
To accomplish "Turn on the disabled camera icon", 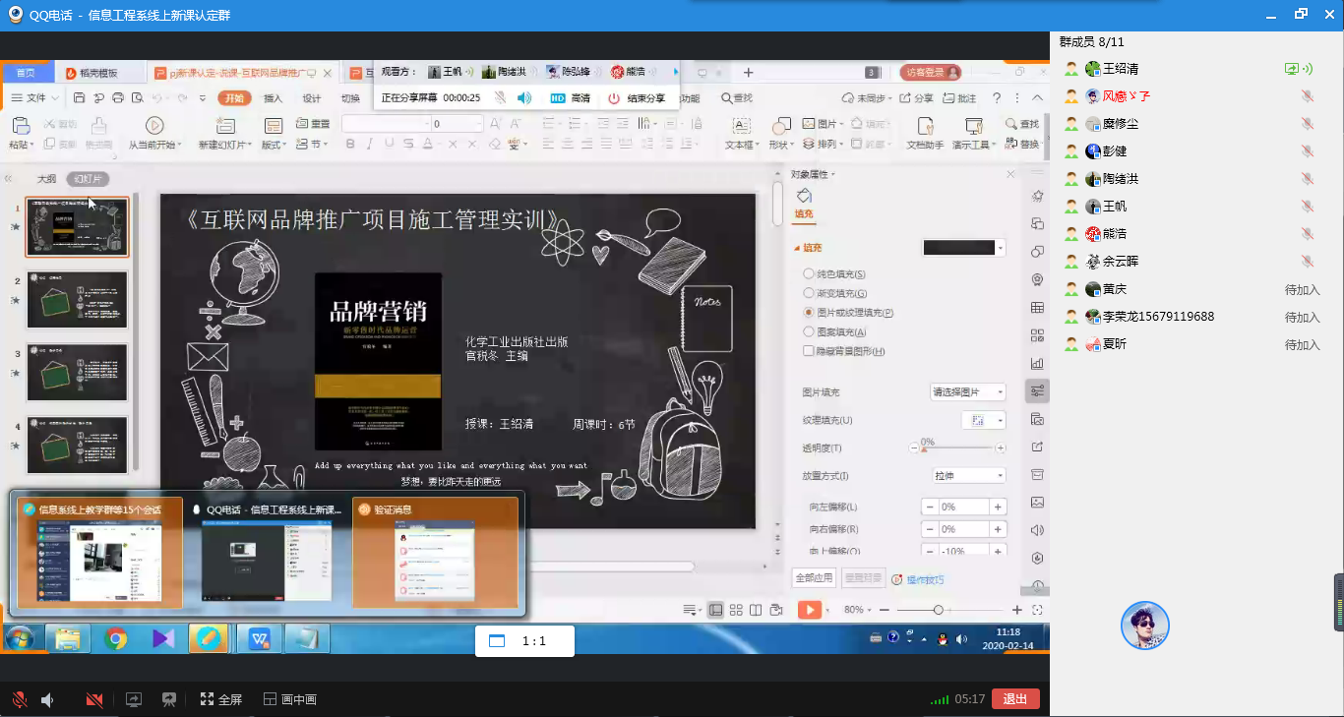I will [x=94, y=699].
